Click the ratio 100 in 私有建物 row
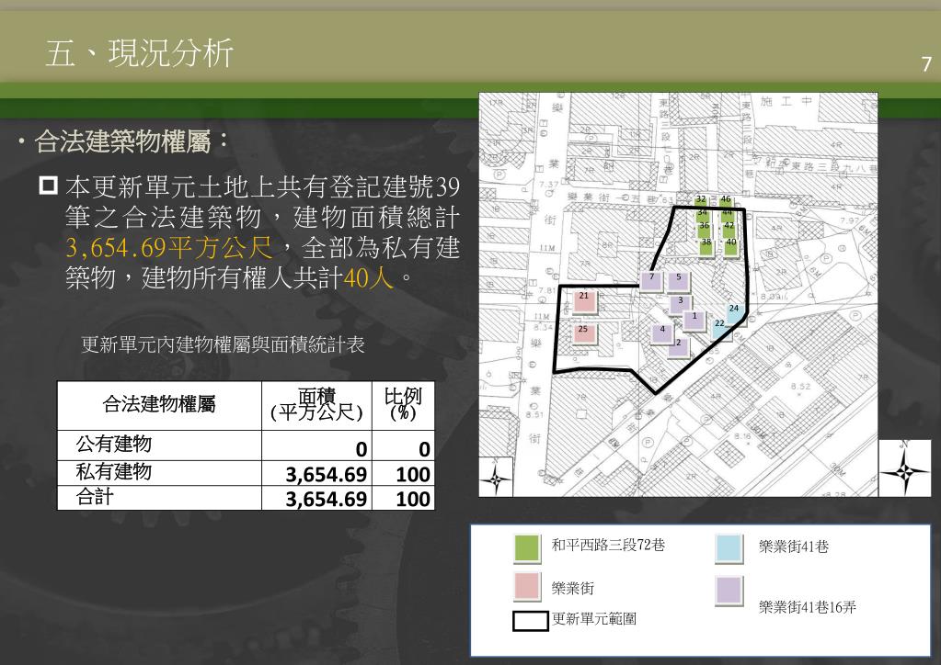This screenshot has width=941, height=665. [413, 474]
